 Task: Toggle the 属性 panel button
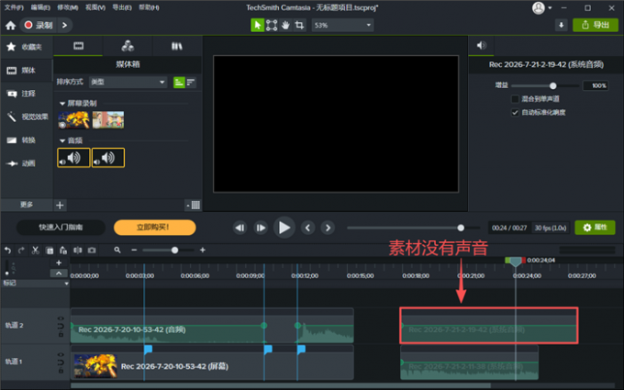pos(595,228)
